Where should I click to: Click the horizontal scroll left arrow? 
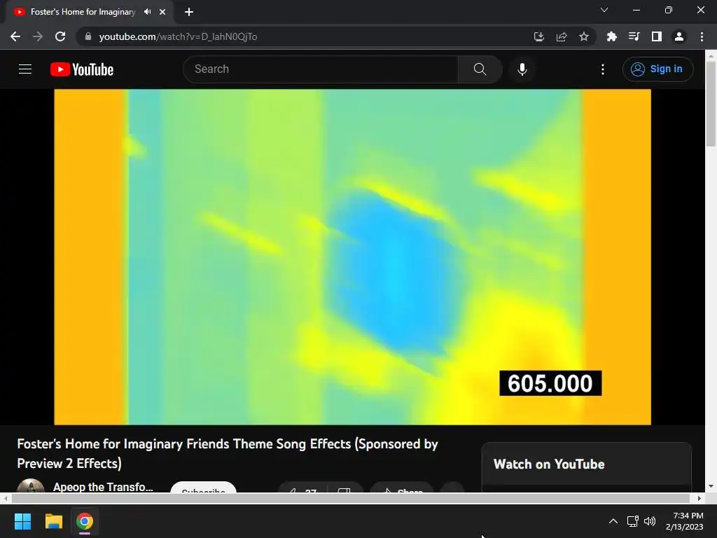tap(6, 498)
